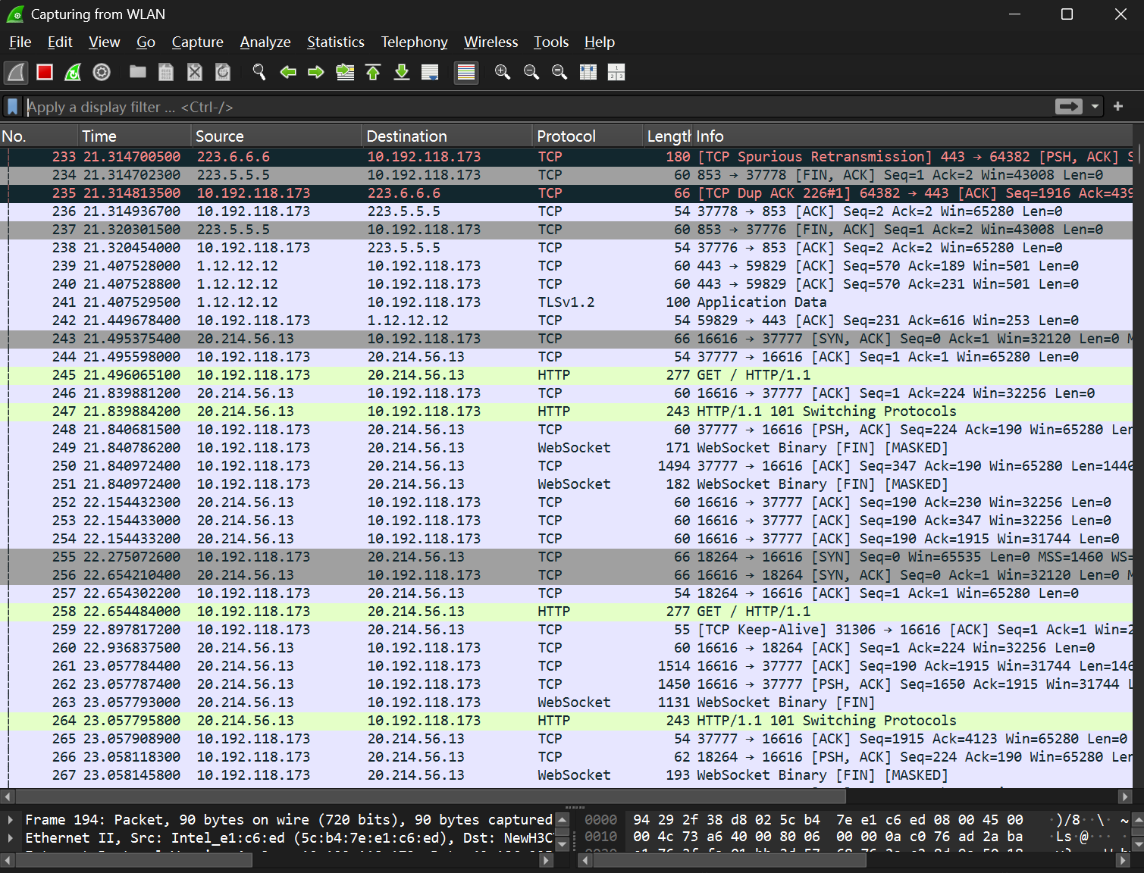The width and height of the screenshot is (1144, 873).
Task: Select packet 245 GET / HTTP/1.1
Action: [x=566, y=375]
